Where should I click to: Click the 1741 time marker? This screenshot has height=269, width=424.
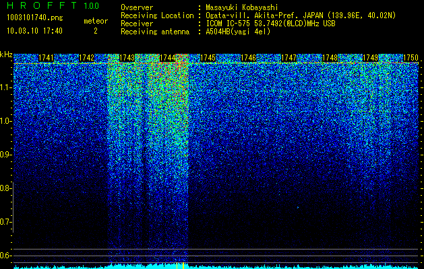(46, 58)
